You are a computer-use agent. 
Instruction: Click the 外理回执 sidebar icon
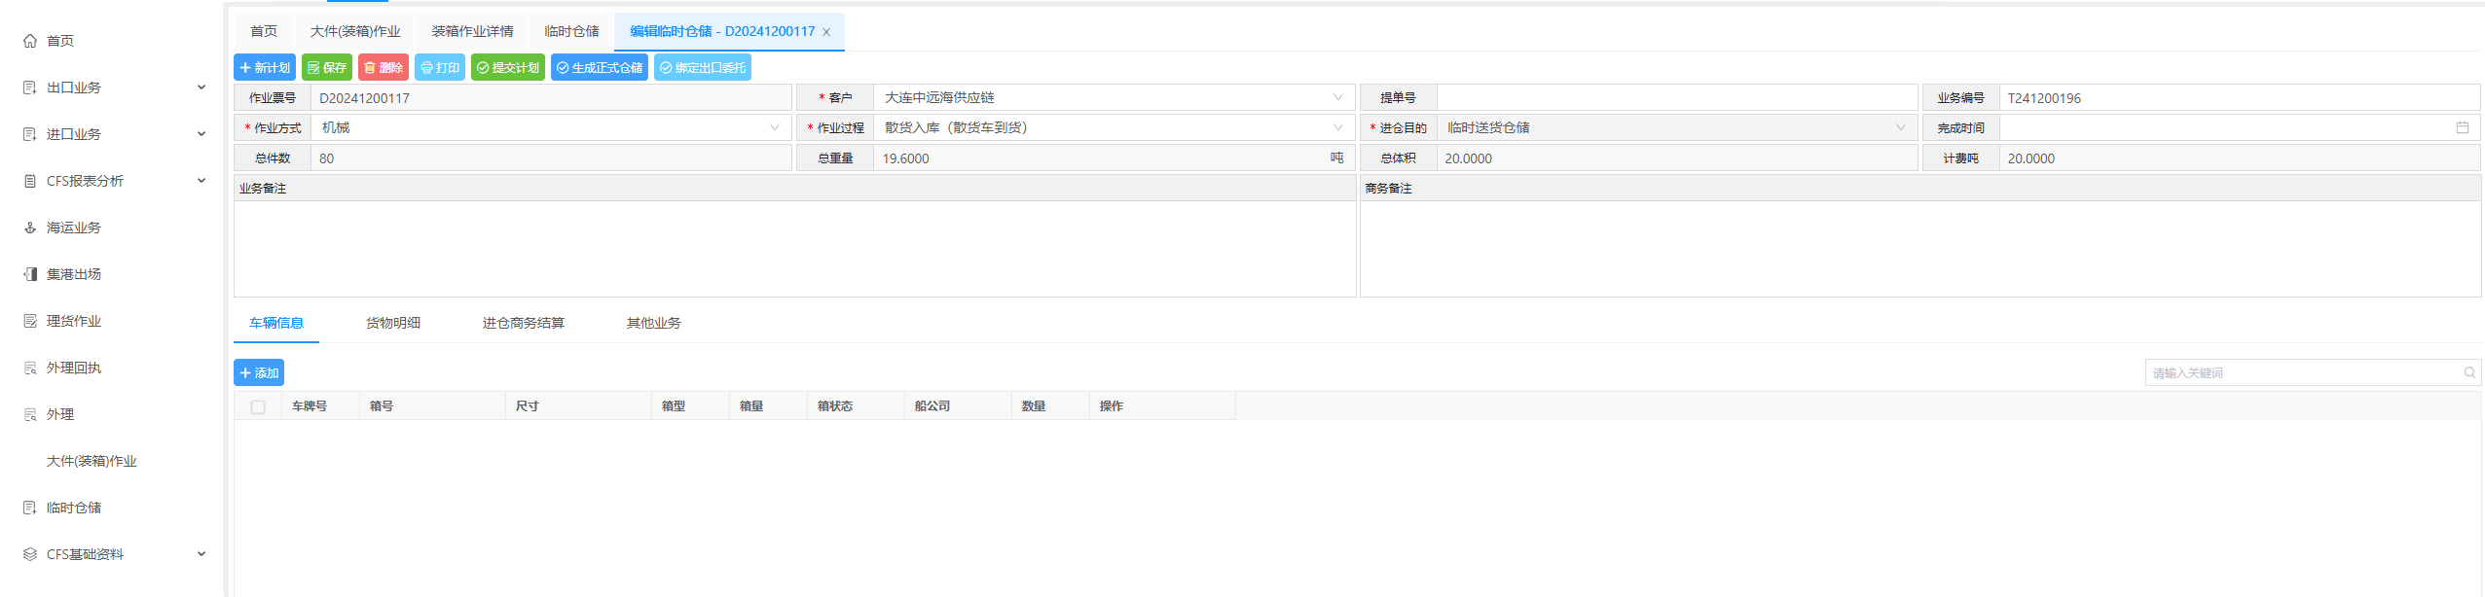(30, 368)
